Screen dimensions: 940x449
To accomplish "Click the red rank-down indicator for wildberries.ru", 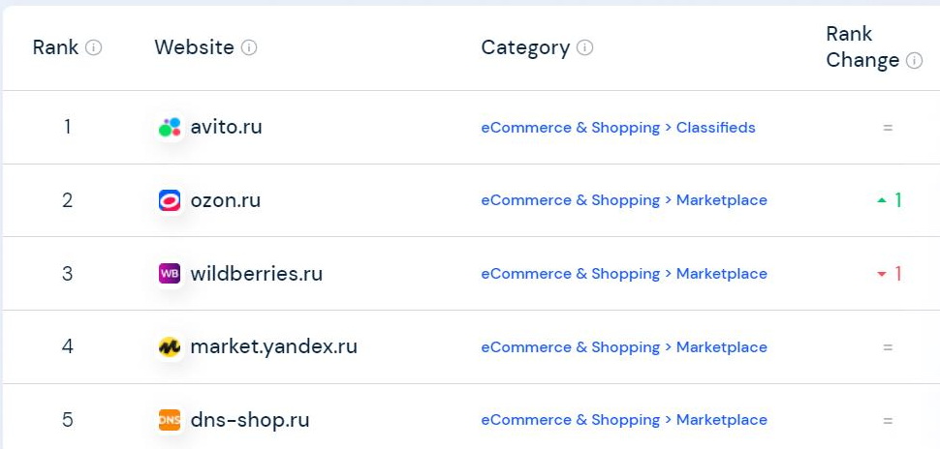I will pos(889,274).
